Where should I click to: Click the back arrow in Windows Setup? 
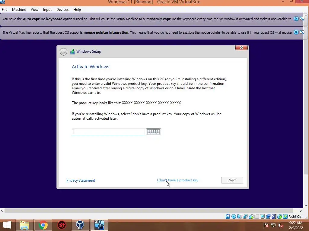(63, 52)
